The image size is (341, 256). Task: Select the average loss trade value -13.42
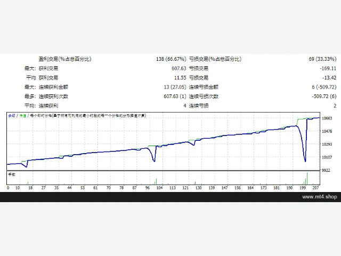point(329,78)
